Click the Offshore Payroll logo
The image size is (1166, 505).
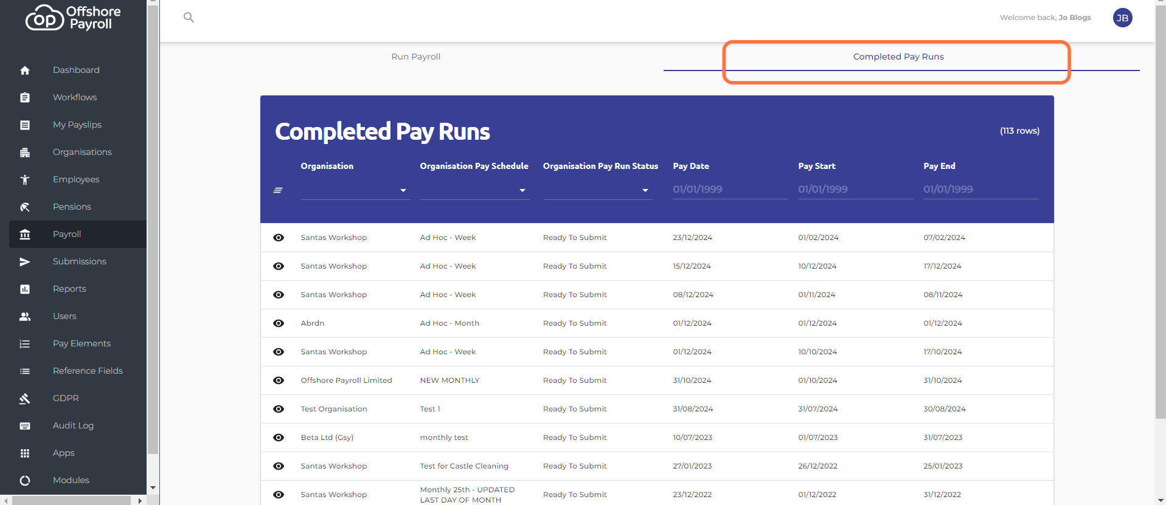pos(73,18)
